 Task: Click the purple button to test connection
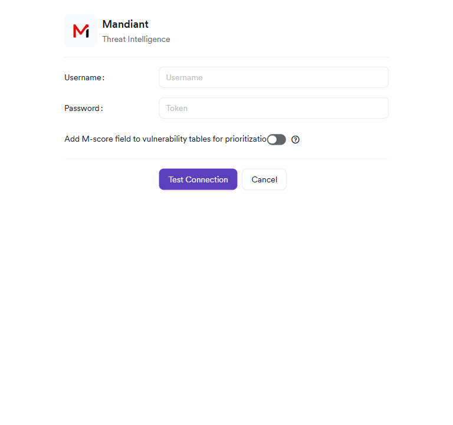(198, 179)
